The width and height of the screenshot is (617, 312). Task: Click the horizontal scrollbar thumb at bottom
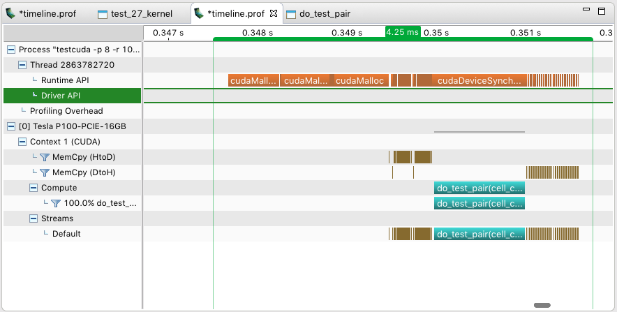pyautogui.click(x=542, y=305)
